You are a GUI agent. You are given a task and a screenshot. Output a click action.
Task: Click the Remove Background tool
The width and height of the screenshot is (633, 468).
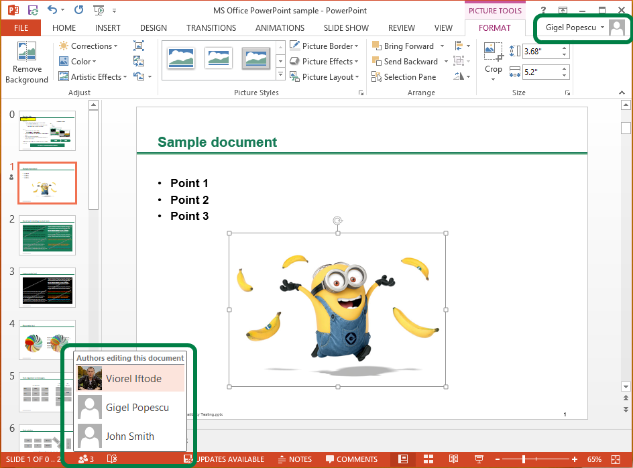pos(27,62)
